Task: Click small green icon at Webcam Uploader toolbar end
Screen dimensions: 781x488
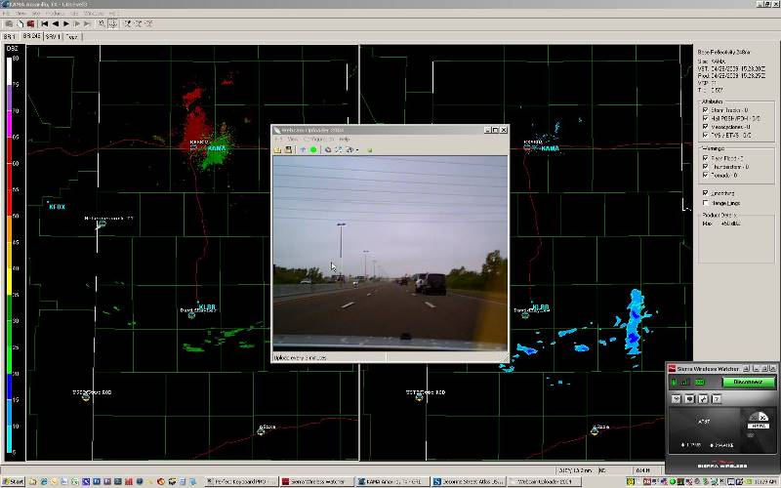Action: tap(370, 150)
